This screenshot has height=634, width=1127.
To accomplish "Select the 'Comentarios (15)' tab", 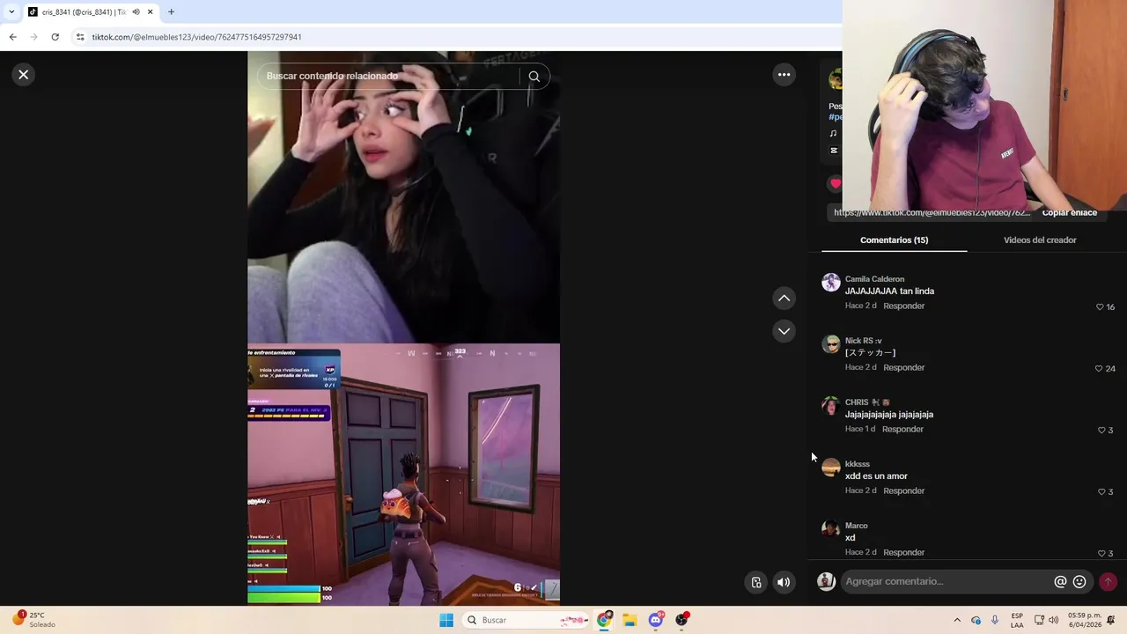I will [x=894, y=240].
